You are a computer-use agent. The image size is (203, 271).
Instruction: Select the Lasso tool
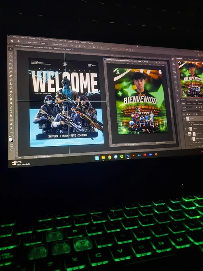pyautogui.click(x=10, y=56)
